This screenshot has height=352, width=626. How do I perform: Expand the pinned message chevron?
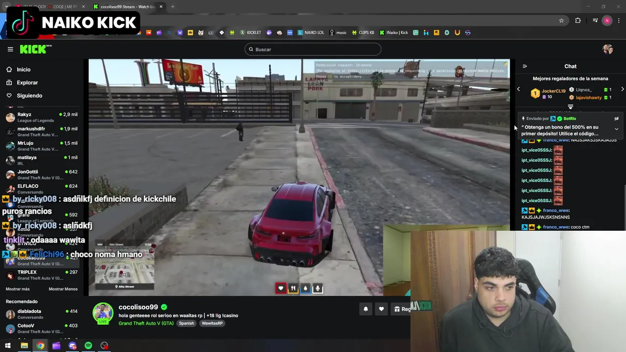tap(616, 129)
